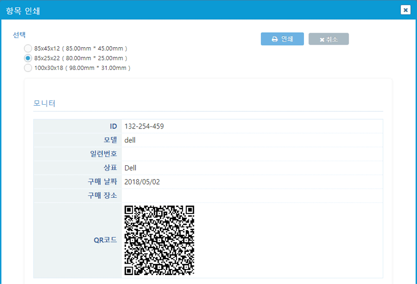Click the 취소 cancel button
Viewport: 417px width, 284px height.
[x=328, y=39]
